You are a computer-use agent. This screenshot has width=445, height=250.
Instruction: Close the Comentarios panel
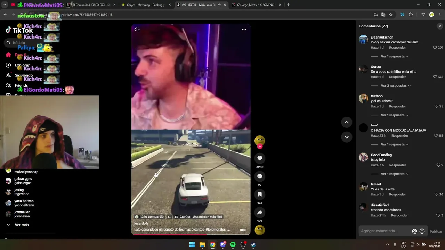(440, 26)
